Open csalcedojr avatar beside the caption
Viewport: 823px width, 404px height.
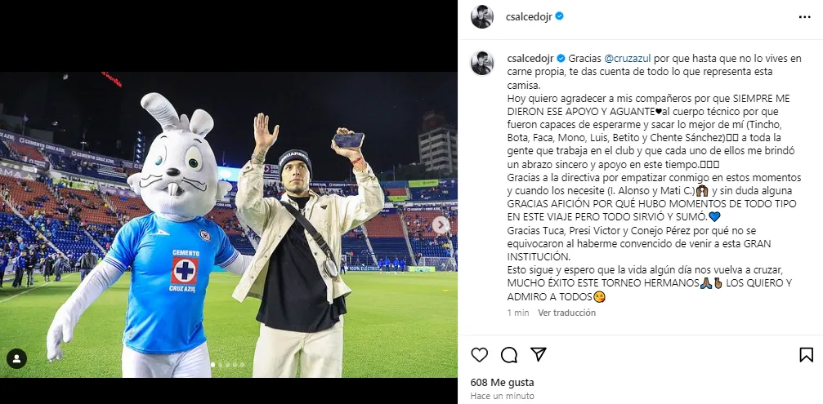(482, 63)
